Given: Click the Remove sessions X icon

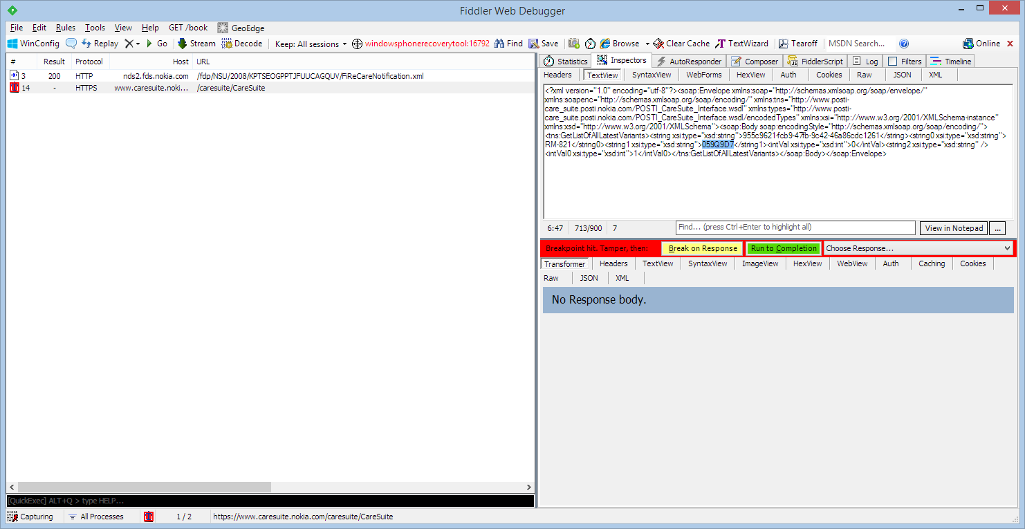Looking at the screenshot, I should point(129,44).
